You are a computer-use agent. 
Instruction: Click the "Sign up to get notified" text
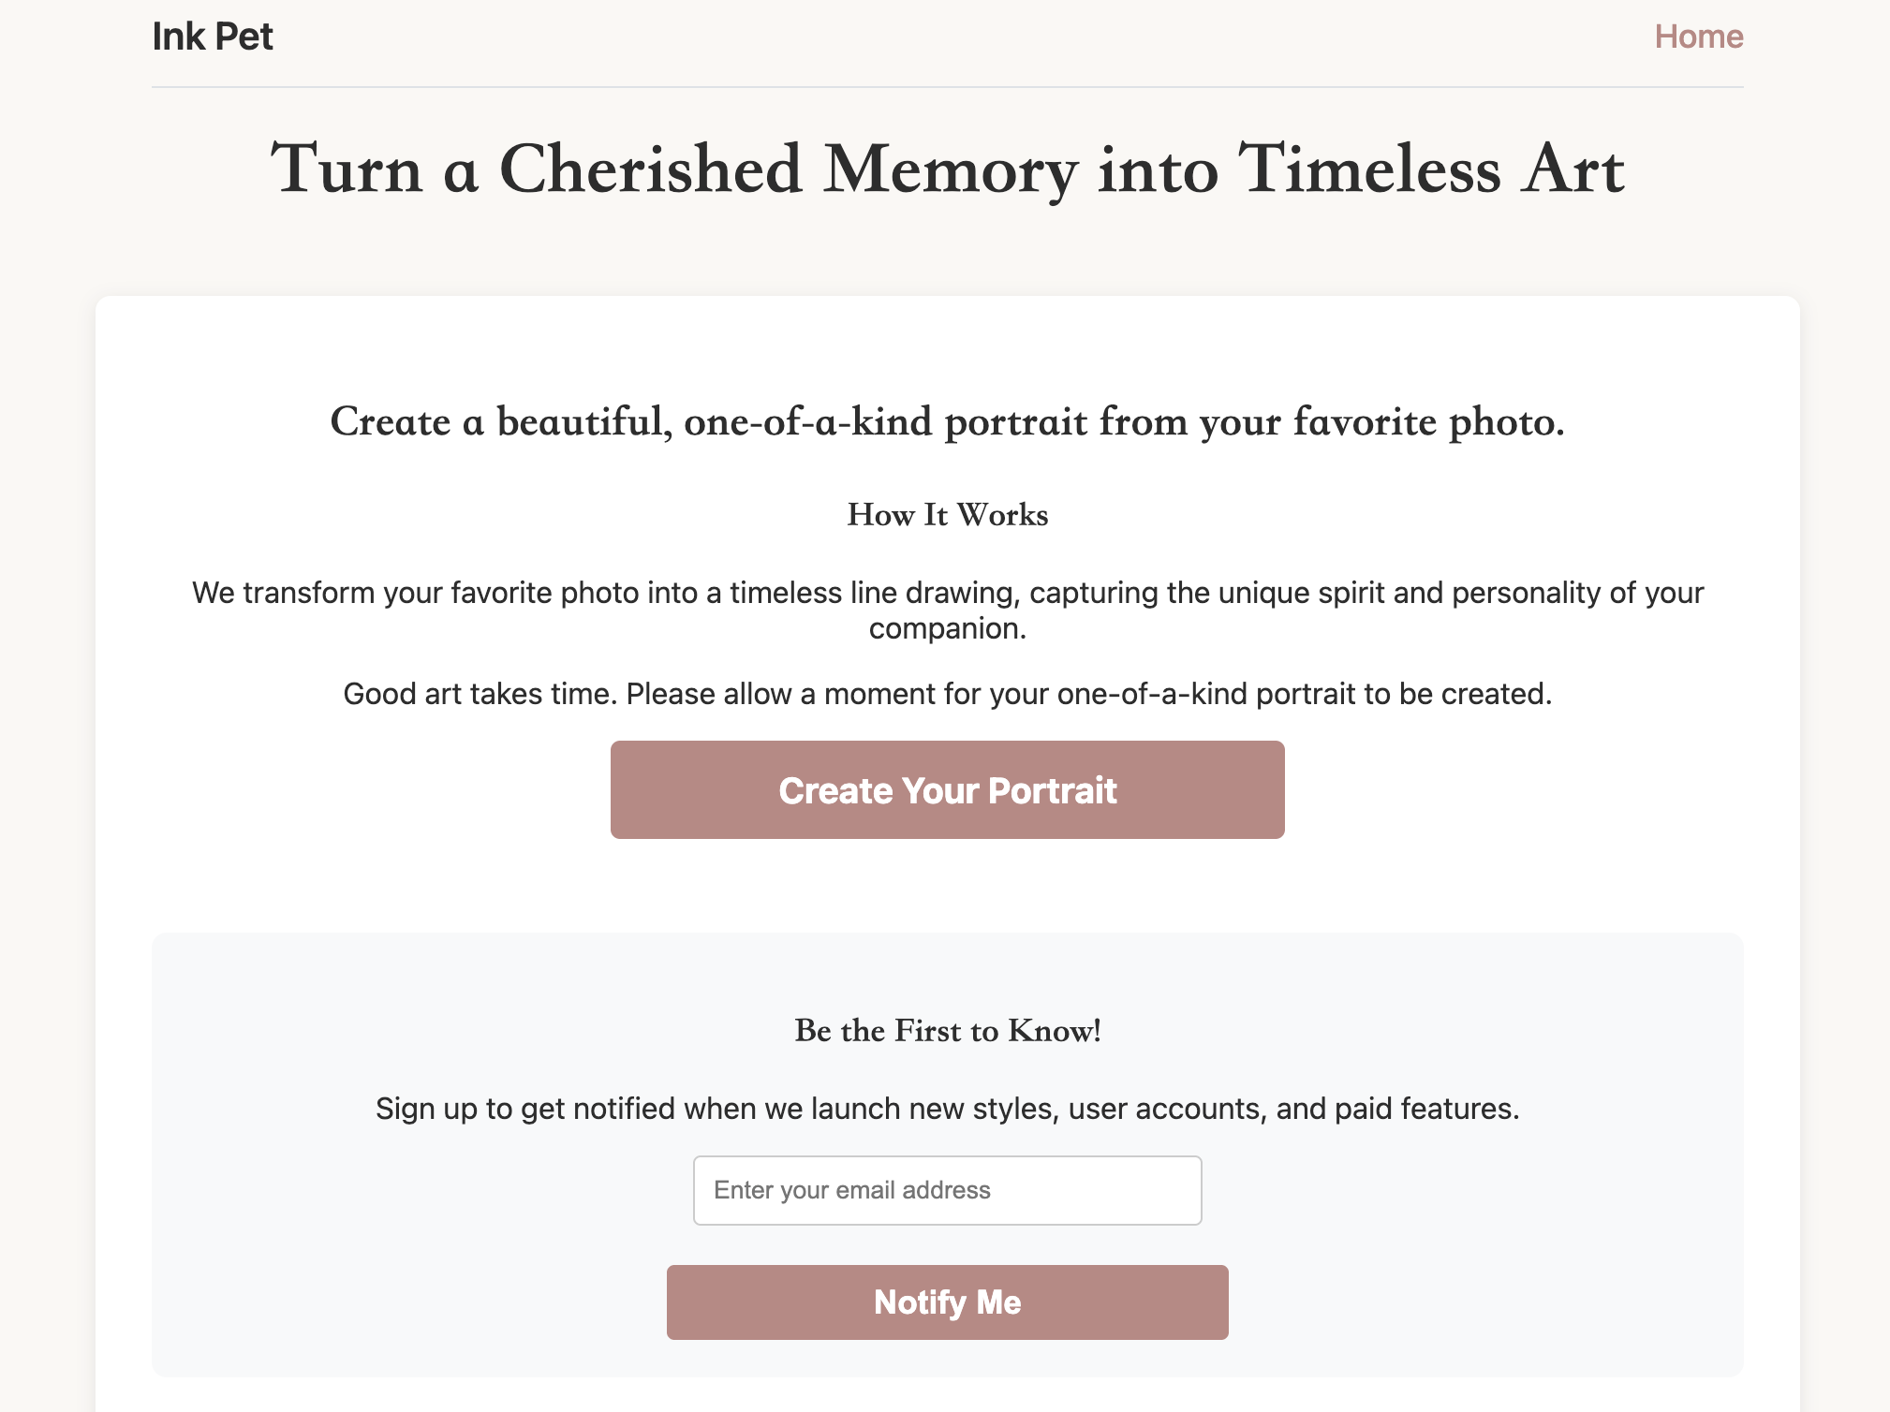click(947, 1109)
